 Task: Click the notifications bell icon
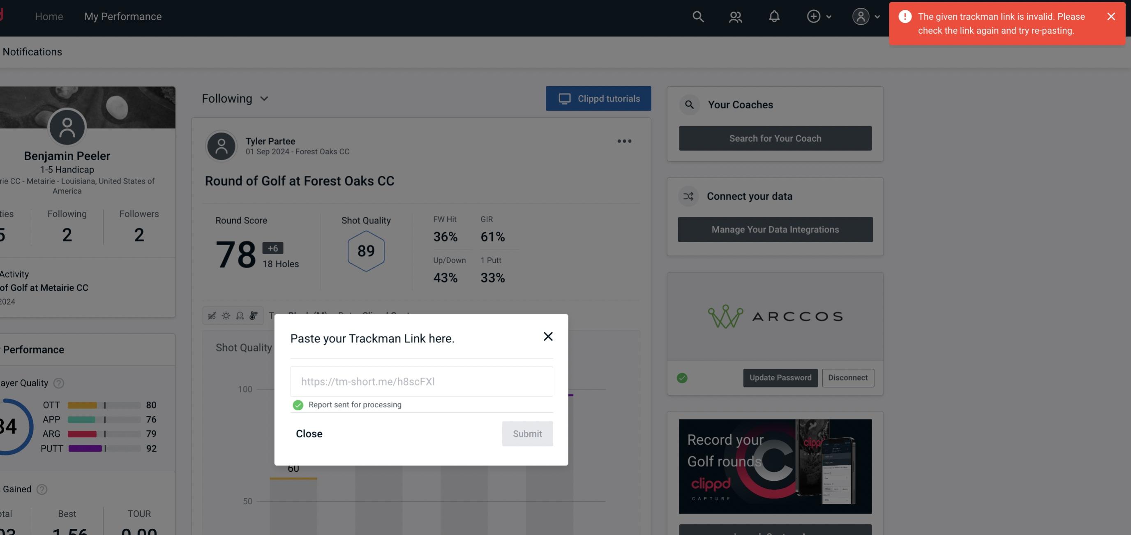point(774,16)
